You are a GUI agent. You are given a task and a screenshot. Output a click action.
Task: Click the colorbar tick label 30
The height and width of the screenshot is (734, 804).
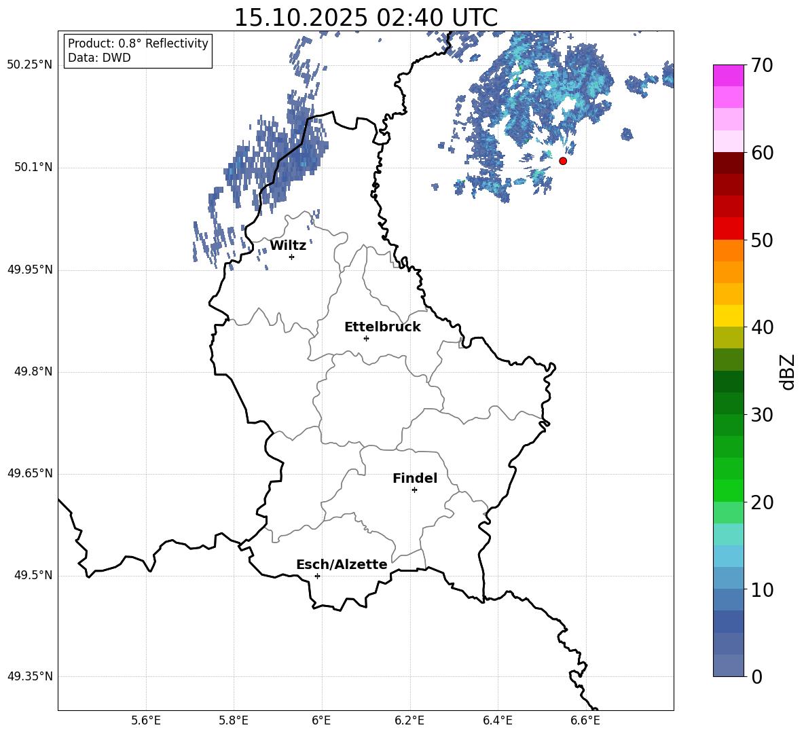point(762,415)
